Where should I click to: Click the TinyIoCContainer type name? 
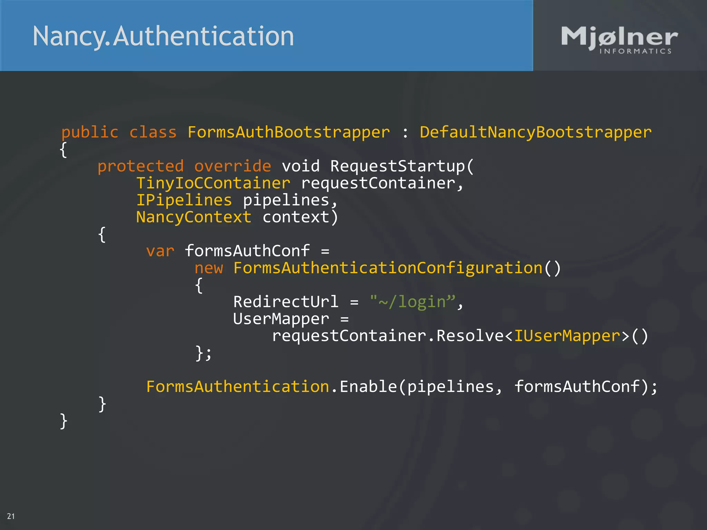coord(213,183)
